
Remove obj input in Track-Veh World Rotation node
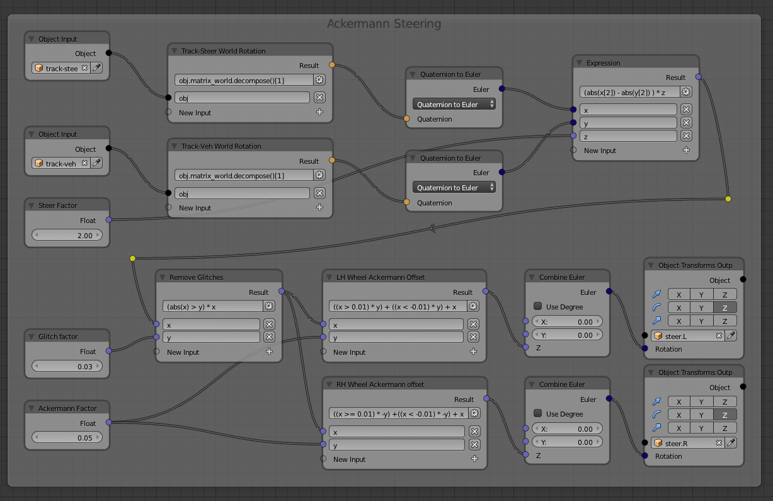point(319,193)
